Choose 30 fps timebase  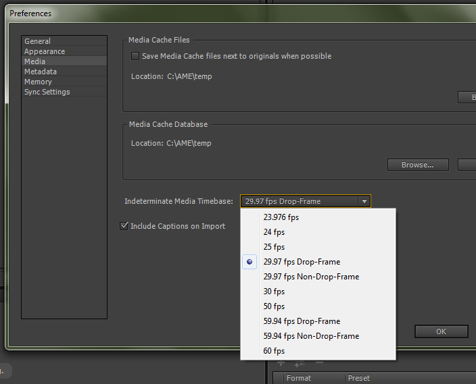tap(318, 292)
